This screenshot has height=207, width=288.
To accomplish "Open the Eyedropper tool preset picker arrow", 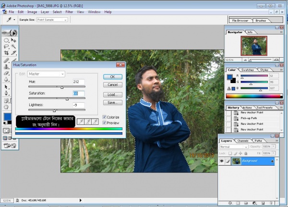I will tap(14, 20).
